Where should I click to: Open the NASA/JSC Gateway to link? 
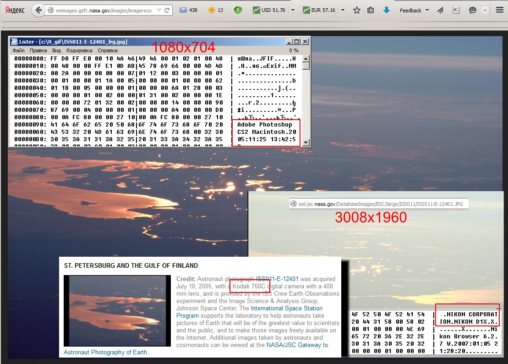pyautogui.click(x=297, y=345)
